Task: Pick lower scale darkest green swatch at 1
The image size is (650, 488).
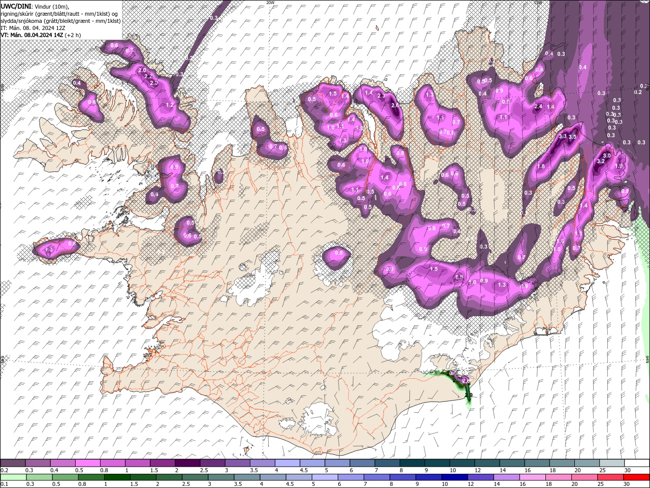Action: [x=117, y=477]
